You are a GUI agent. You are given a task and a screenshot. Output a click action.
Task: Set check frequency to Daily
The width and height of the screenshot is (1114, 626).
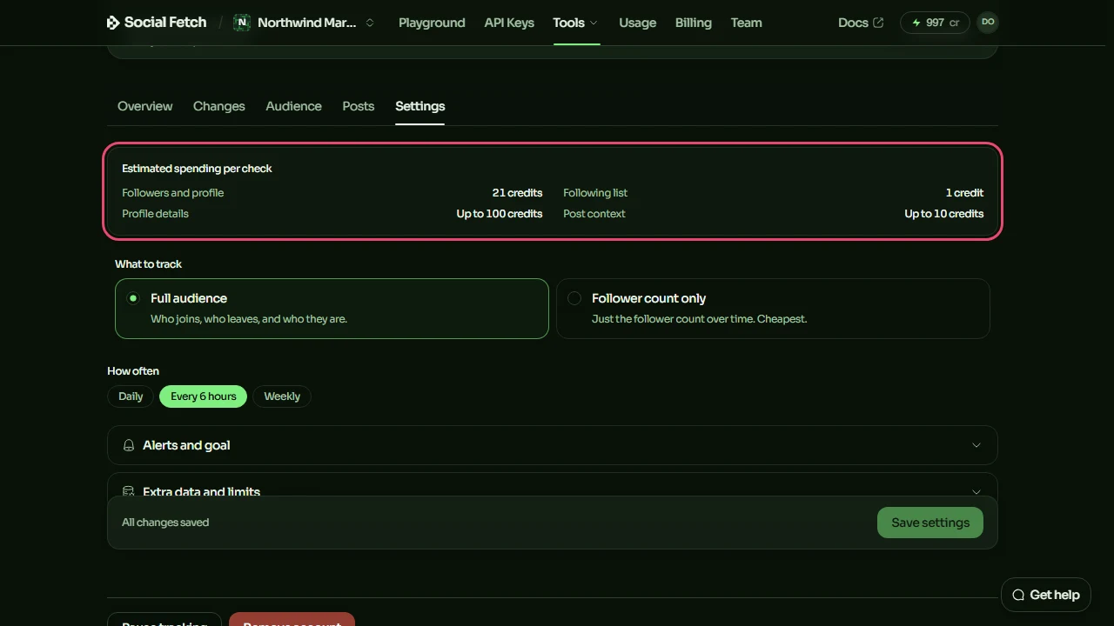click(131, 396)
